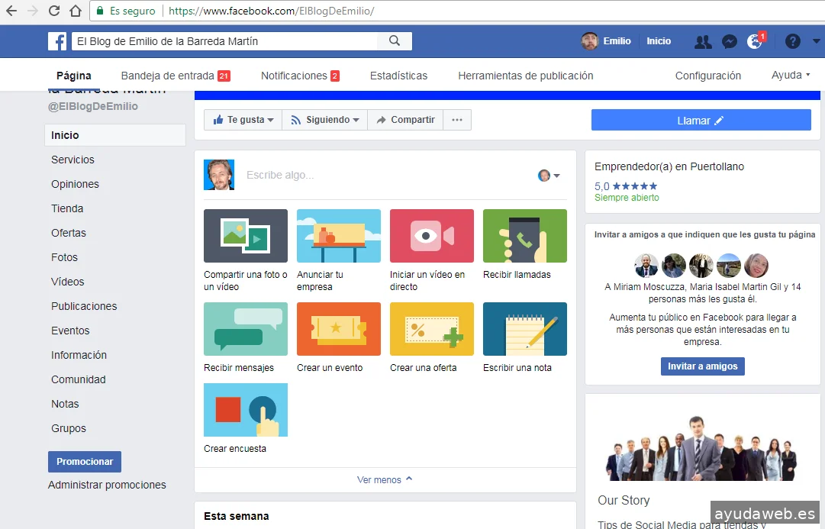Image resolution: width=825 pixels, height=529 pixels.
Task: Click the 'Escribe algo...' post field
Action: coord(382,176)
